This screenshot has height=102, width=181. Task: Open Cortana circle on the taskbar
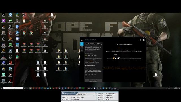click(25, 88)
